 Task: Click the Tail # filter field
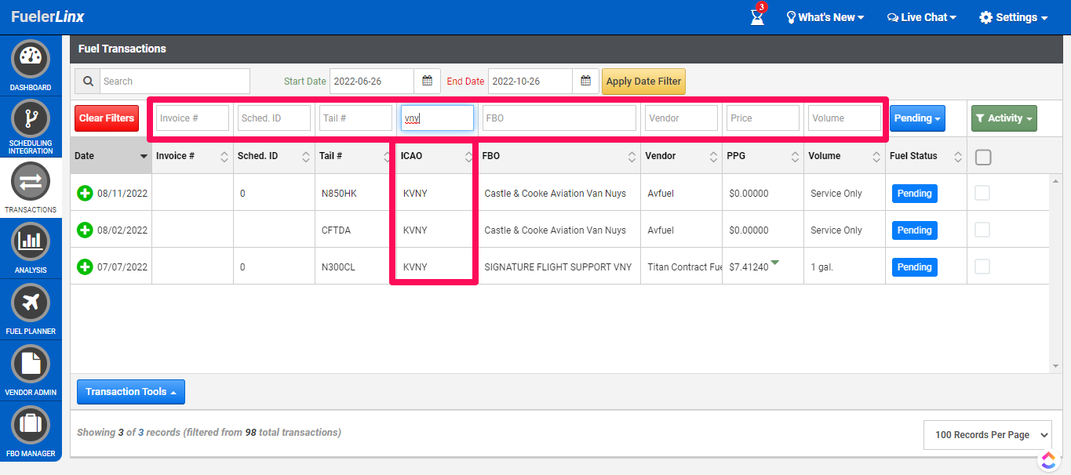[355, 118]
